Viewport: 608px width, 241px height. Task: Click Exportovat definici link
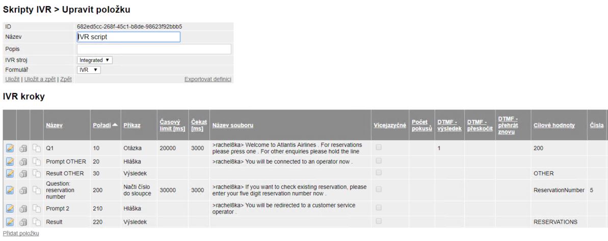point(208,79)
